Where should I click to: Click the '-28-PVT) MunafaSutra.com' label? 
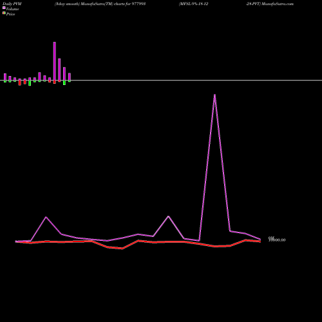pos(270,4)
